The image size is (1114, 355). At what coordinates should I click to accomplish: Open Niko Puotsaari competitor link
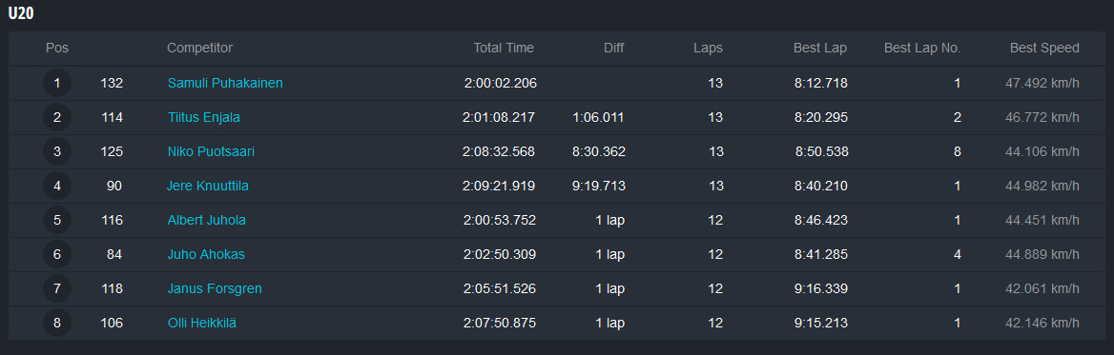[x=211, y=151]
